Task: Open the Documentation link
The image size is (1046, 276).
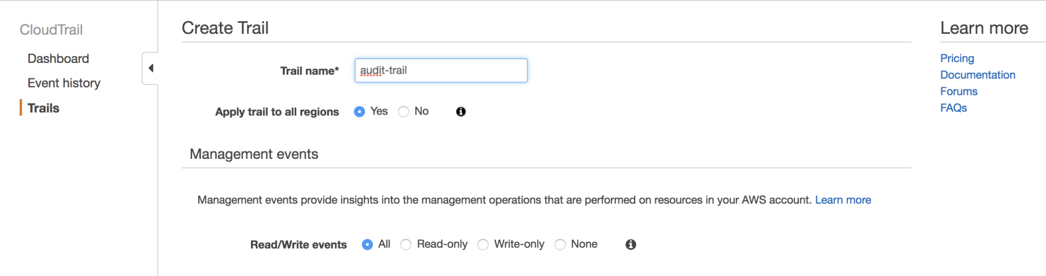Action: [978, 75]
